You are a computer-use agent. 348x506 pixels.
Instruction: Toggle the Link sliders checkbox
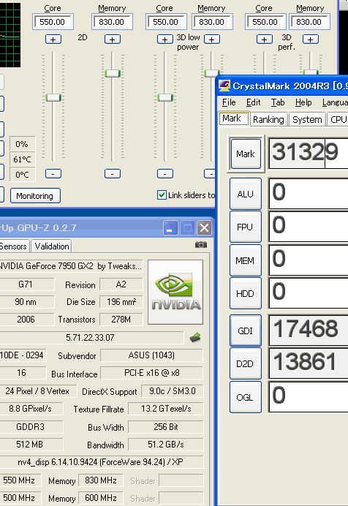162,195
